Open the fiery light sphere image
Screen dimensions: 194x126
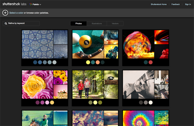point(138,44)
